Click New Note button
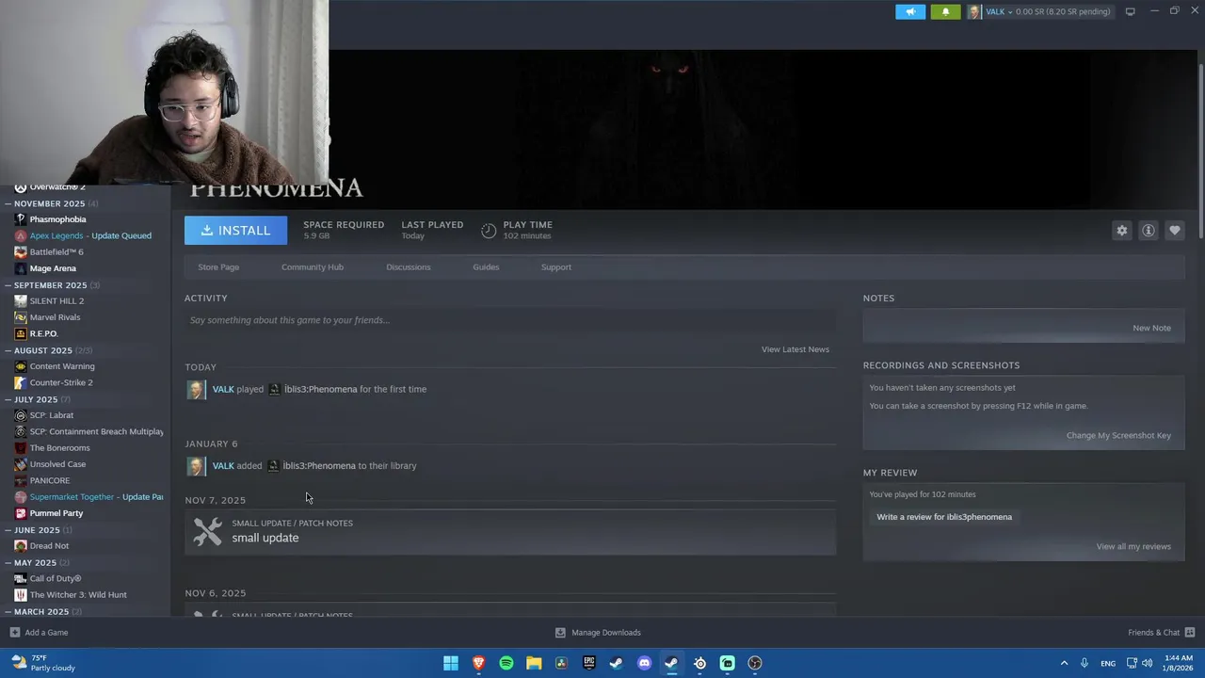 pos(1151,328)
